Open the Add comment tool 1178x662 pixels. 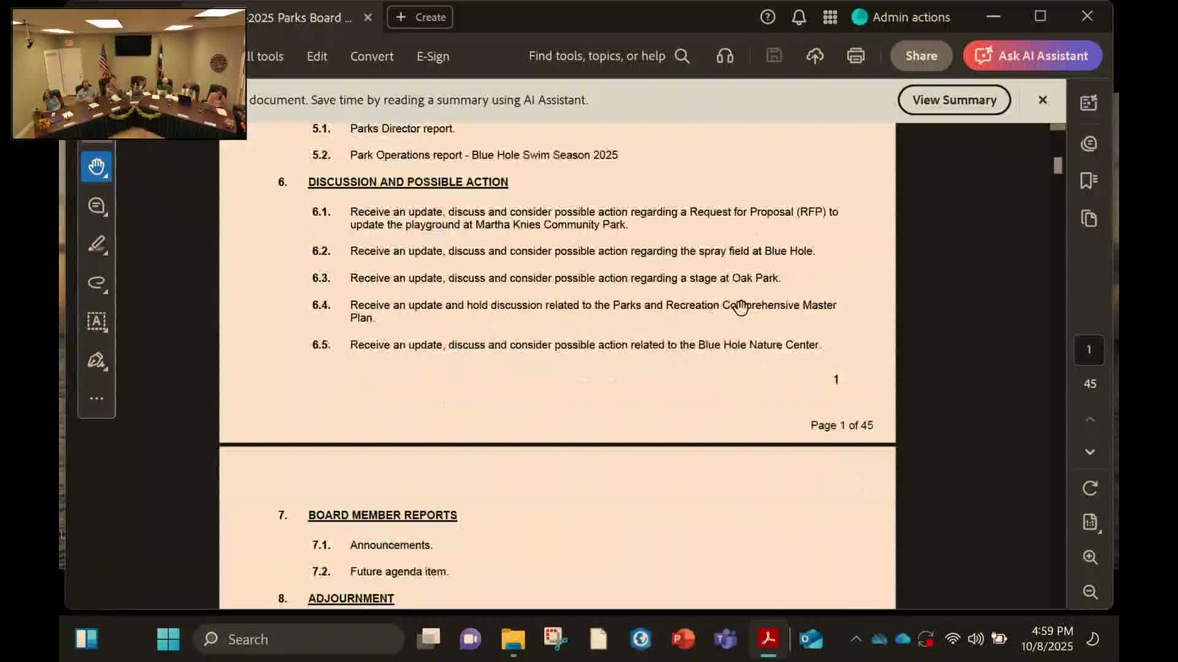pos(96,206)
